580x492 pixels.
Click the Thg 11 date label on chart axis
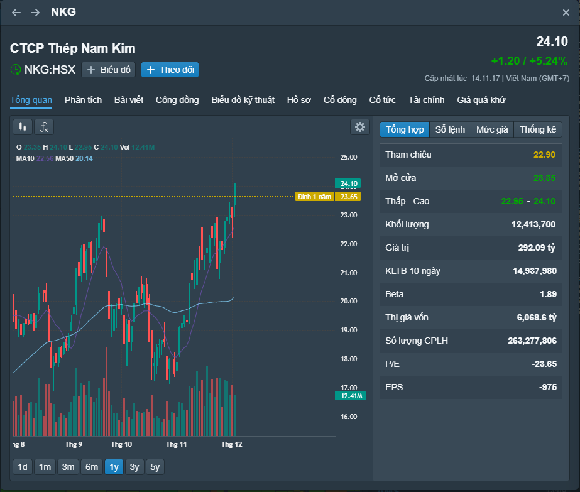point(176,444)
